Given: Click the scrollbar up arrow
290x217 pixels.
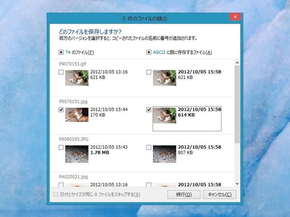Looking at the screenshot, I should 237,63.
